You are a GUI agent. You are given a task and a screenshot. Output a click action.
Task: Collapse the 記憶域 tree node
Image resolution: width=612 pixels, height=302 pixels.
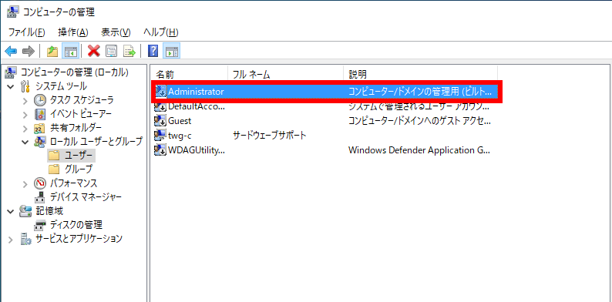[10, 211]
